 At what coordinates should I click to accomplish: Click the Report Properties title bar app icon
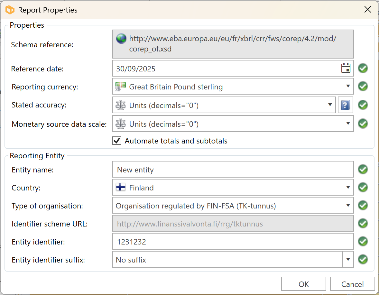point(10,10)
